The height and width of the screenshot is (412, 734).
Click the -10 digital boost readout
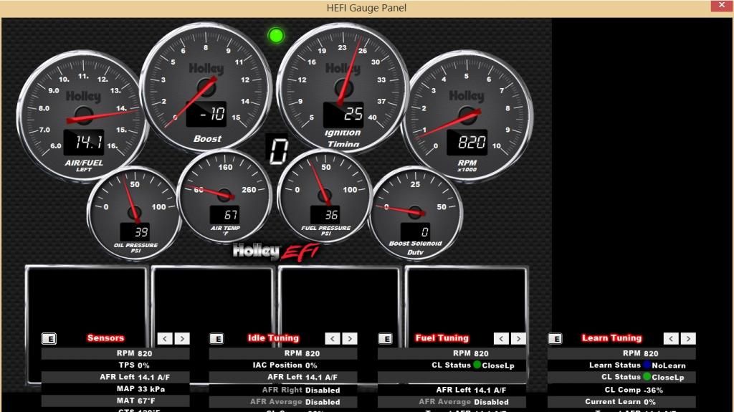click(x=206, y=114)
